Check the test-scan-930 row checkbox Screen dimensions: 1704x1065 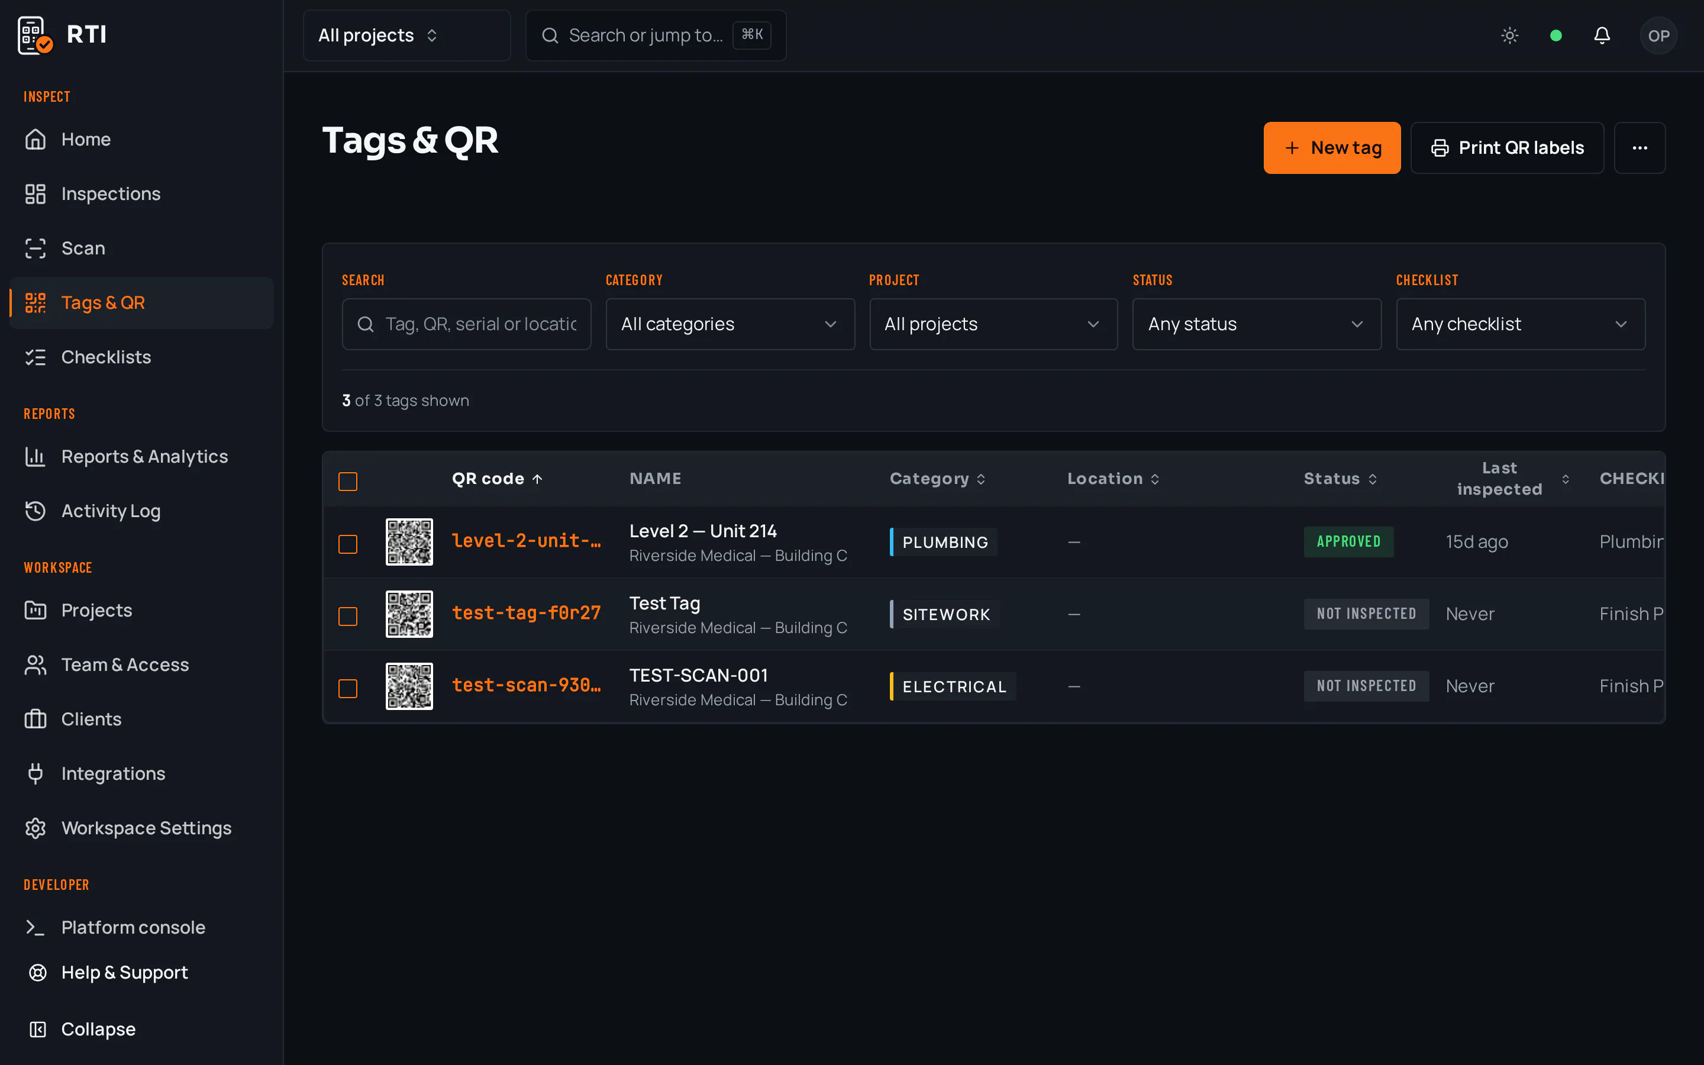pyautogui.click(x=348, y=688)
